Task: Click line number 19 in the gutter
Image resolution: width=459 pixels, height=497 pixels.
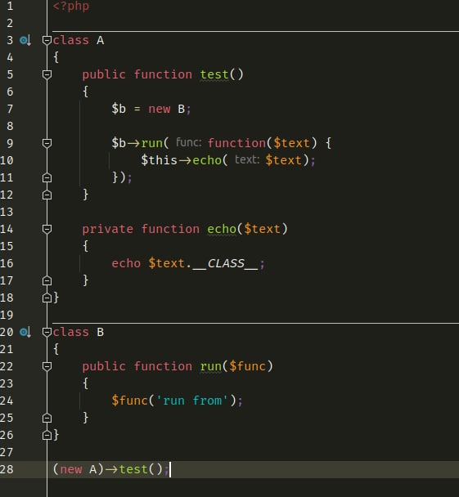Action: (x=7, y=315)
